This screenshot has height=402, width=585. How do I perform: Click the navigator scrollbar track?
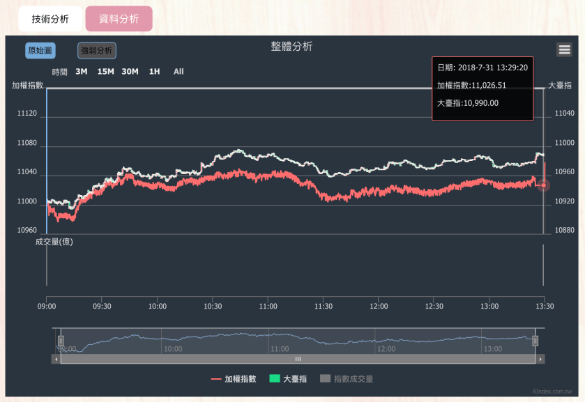(x=298, y=360)
